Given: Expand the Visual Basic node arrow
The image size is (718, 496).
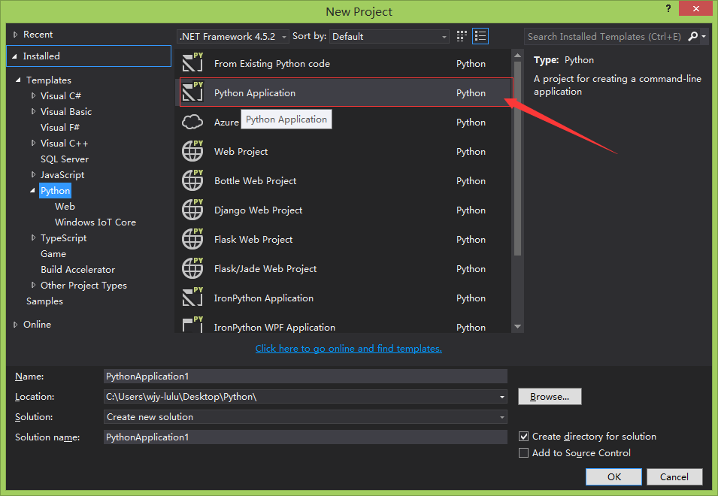Looking at the screenshot, I should 33,111.
